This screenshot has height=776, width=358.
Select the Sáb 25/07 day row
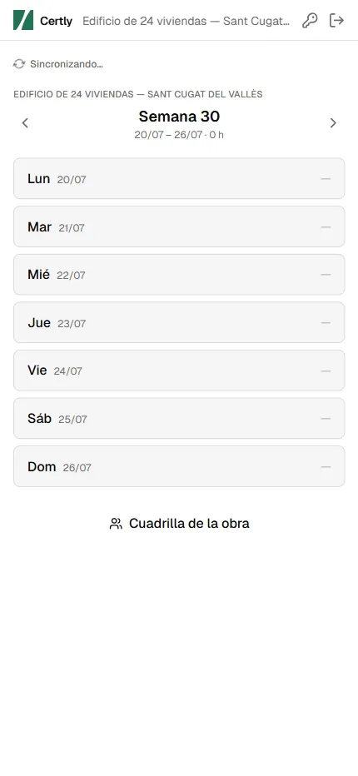[x=179, y=418]
